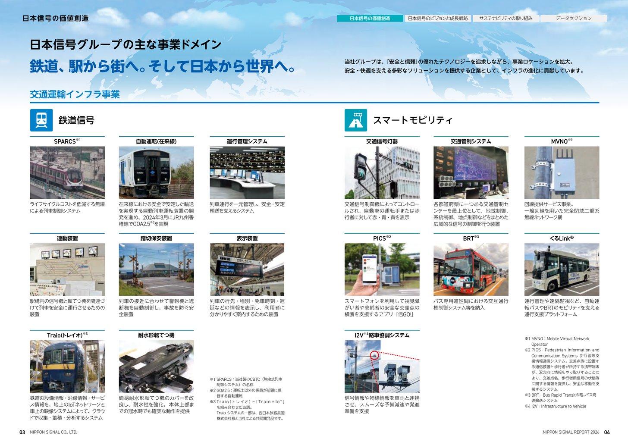This screenshot has width=628, height=445.
Task: Select the 交通信号灯器 traffic light photo
Action: pos(382,172)
